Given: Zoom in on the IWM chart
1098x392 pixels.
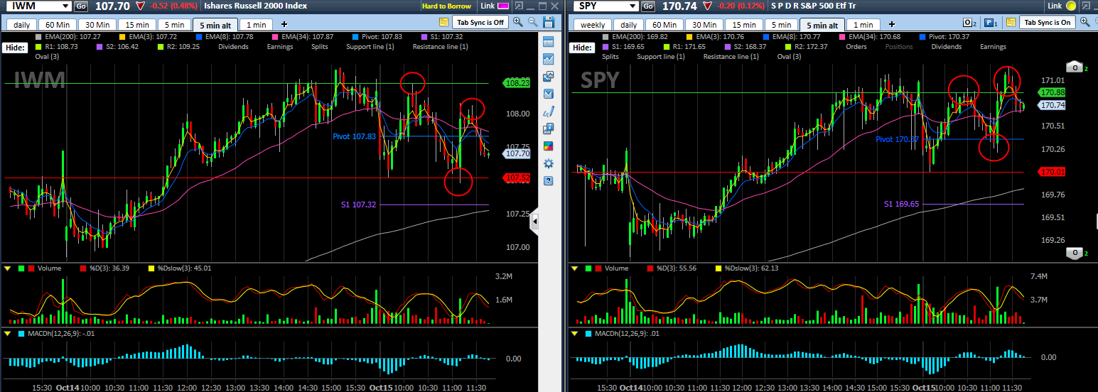Looking at the screenshot, I should pos(517,23).
